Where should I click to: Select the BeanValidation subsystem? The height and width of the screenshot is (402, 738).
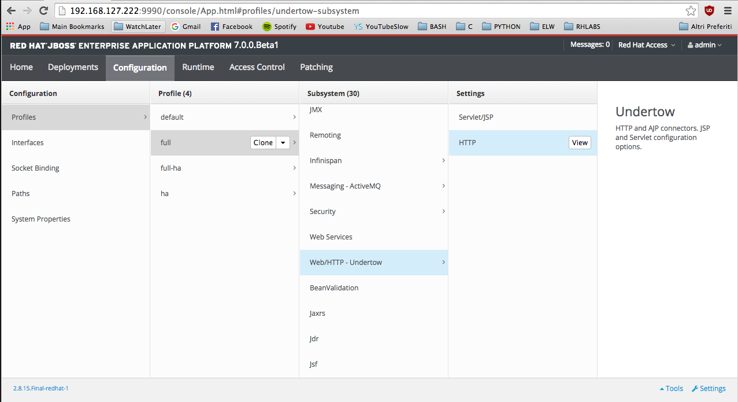point(373,287)
